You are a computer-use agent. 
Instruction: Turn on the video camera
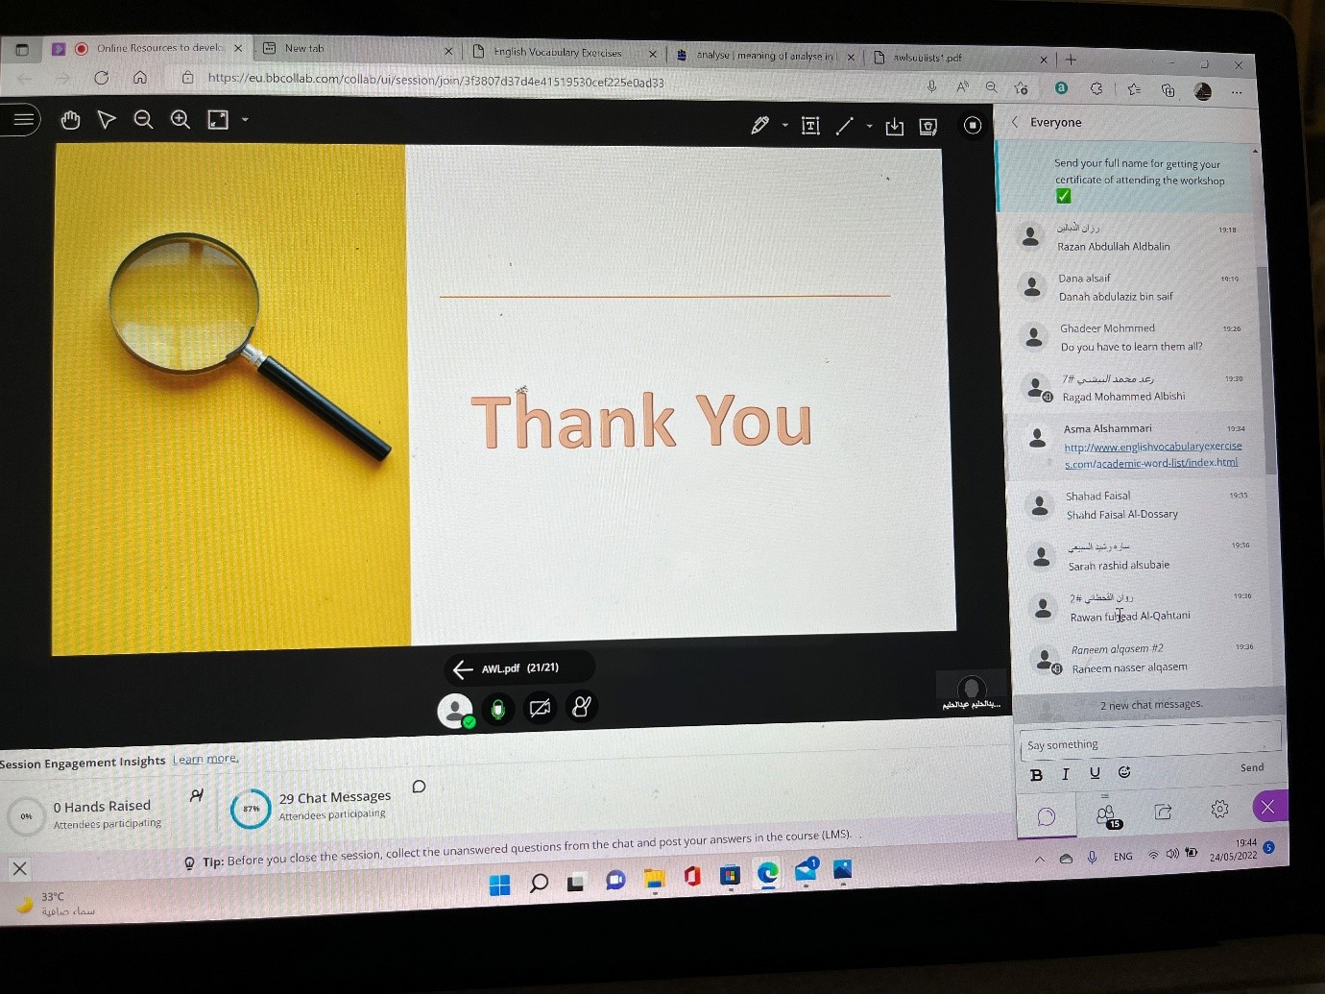(540, 709)
